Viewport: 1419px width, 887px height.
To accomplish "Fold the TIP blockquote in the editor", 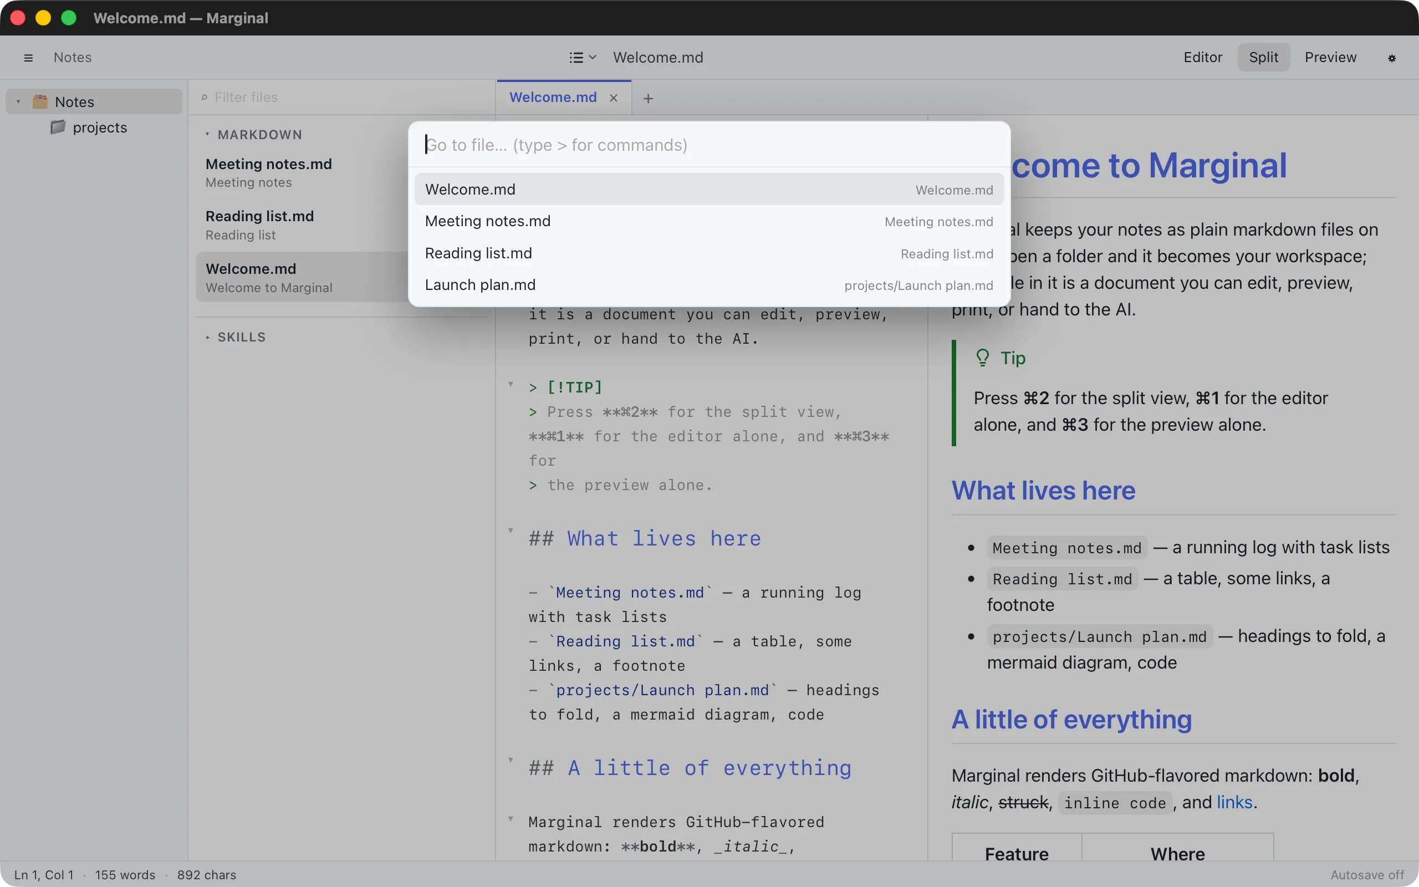I will (x=511, y=384).
